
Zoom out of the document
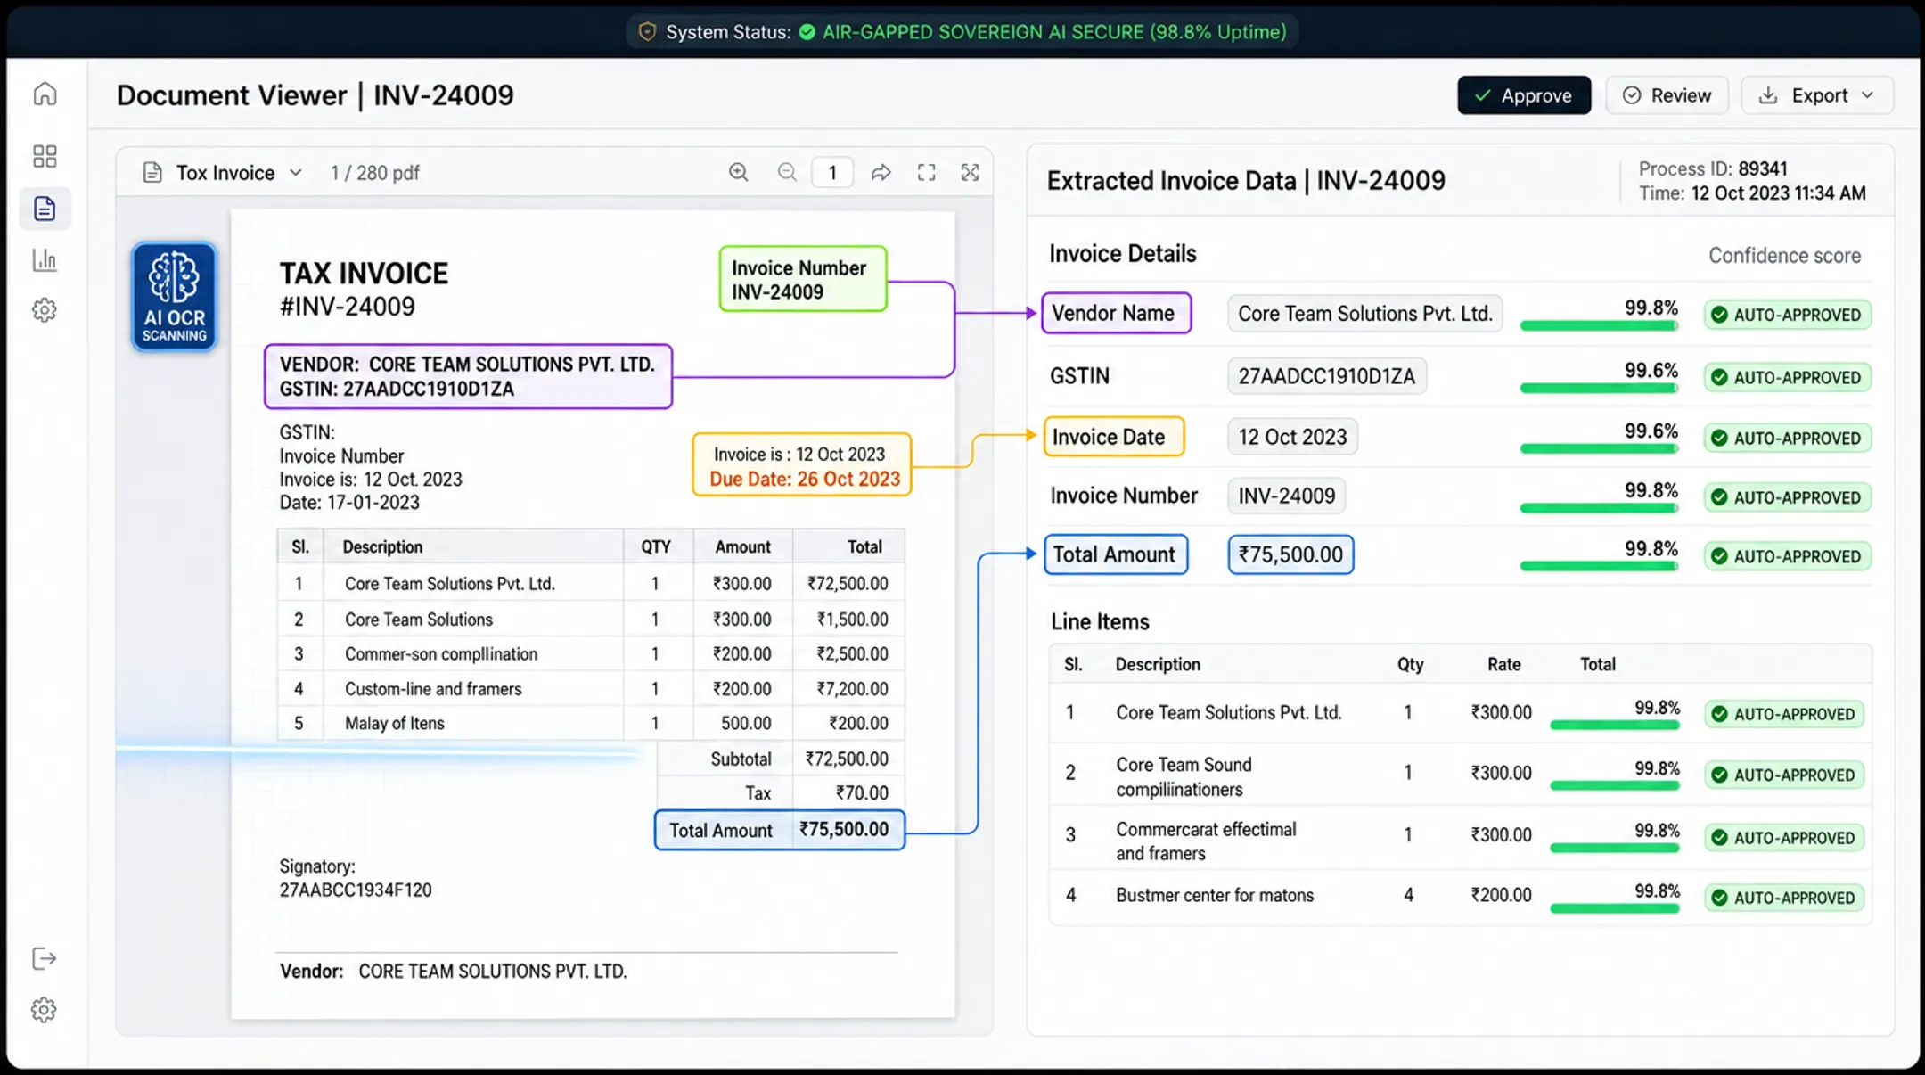[x=787, y=172]
